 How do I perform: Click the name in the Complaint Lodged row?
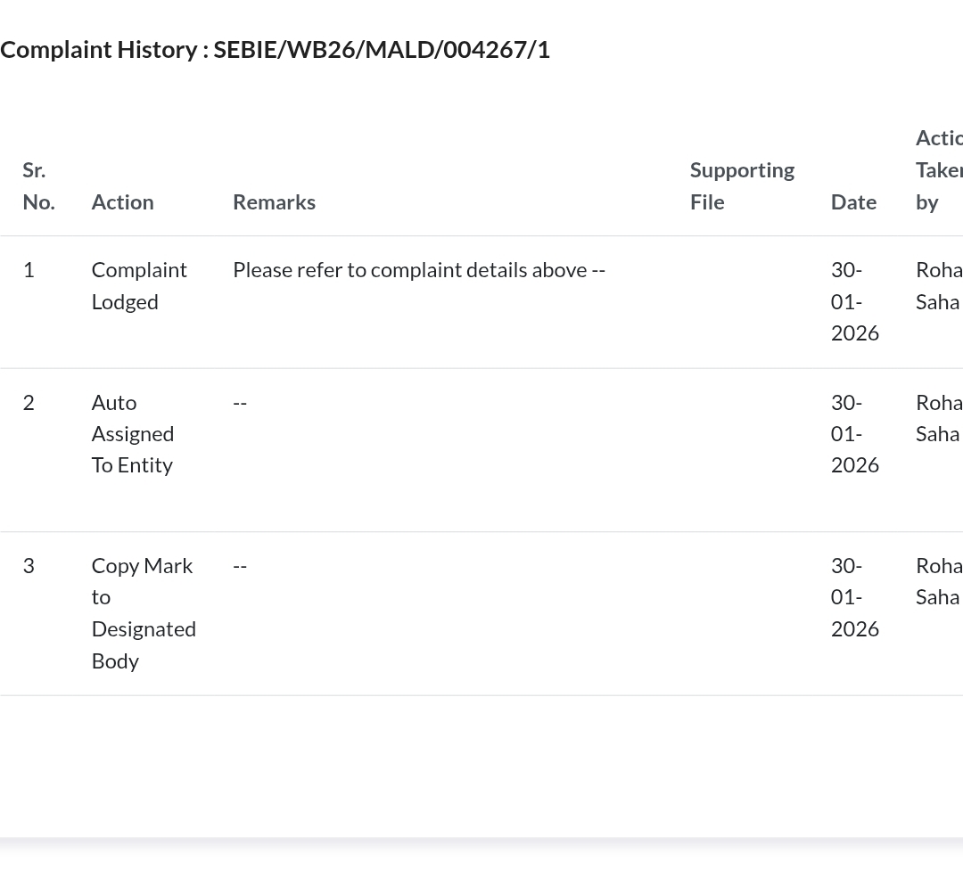[x=938, y=285]
